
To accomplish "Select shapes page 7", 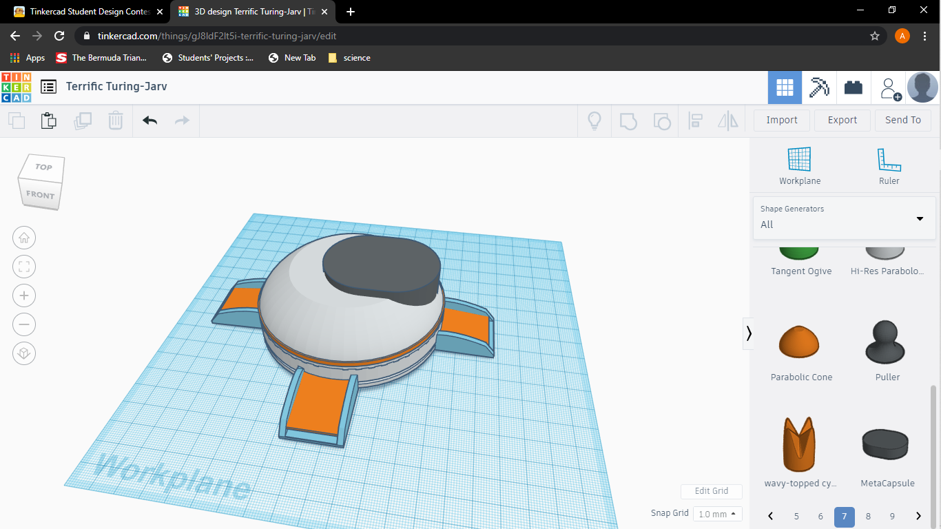I will coord(845,517).
